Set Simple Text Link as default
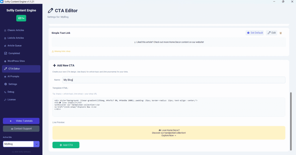 (x=255, y=33)
